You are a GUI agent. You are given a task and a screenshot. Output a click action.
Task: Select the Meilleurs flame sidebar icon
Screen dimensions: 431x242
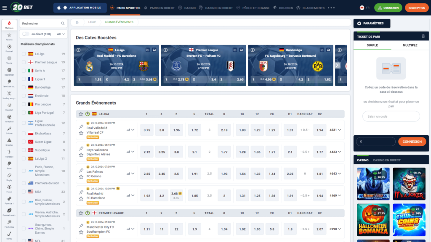9,25
